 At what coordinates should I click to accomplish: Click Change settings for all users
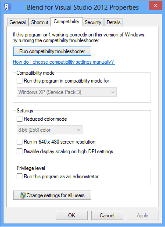click(x=52, y=195)
